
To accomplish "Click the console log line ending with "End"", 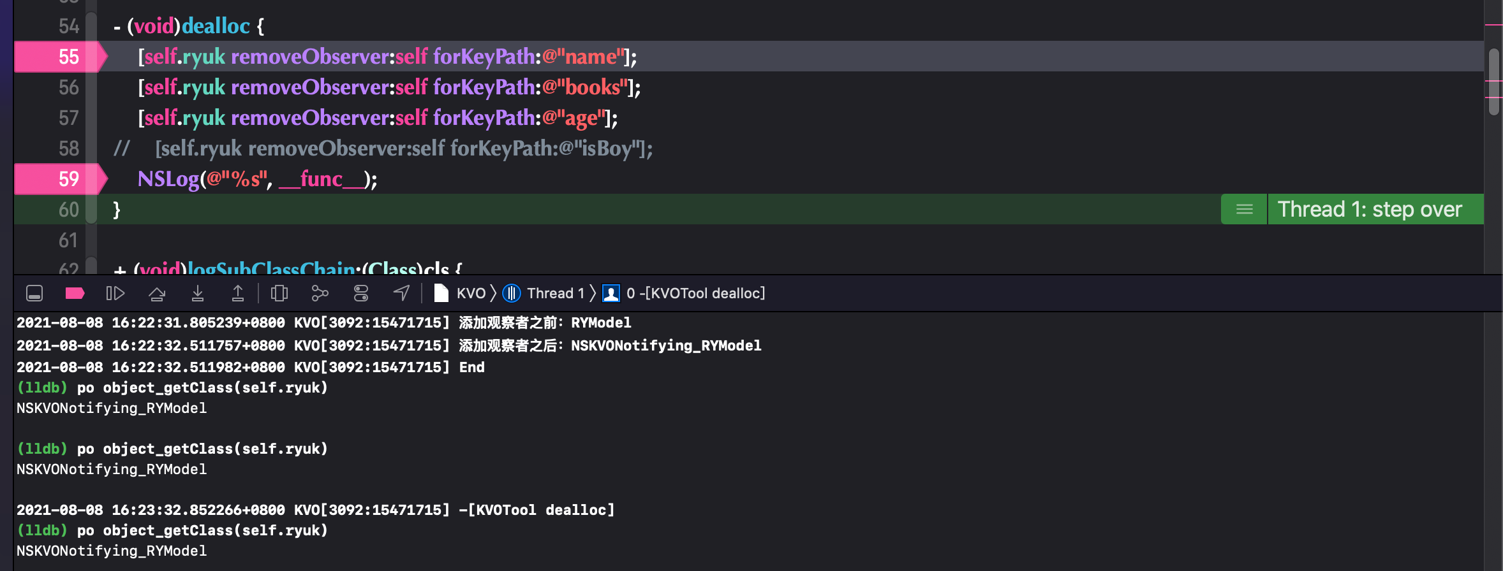I will coord(251,367).
